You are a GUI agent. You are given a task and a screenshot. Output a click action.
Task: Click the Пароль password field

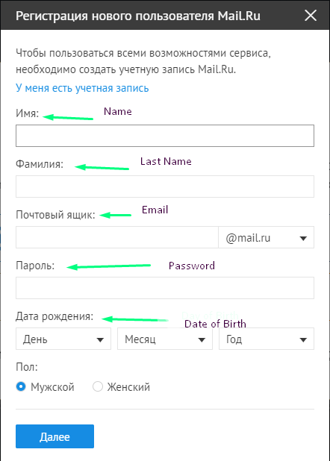(x=165, y=288)
